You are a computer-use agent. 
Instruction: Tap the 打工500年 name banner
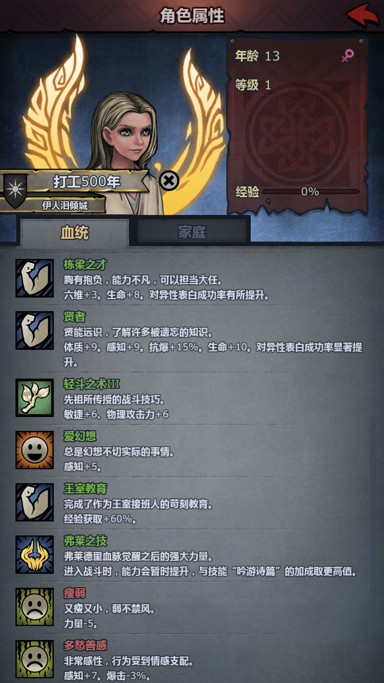(87, 182)
